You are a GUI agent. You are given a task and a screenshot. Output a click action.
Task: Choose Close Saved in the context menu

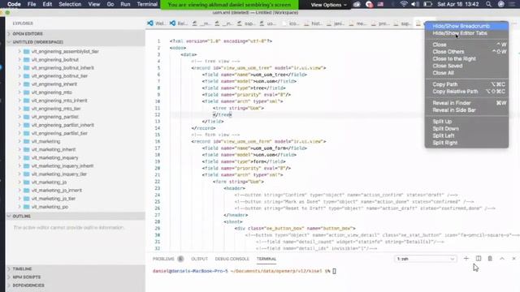(x=466, y=66)
